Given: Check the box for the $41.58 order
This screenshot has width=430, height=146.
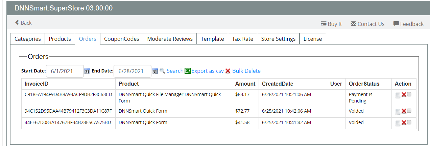Looking at the screenshot, I should point(409,122).
